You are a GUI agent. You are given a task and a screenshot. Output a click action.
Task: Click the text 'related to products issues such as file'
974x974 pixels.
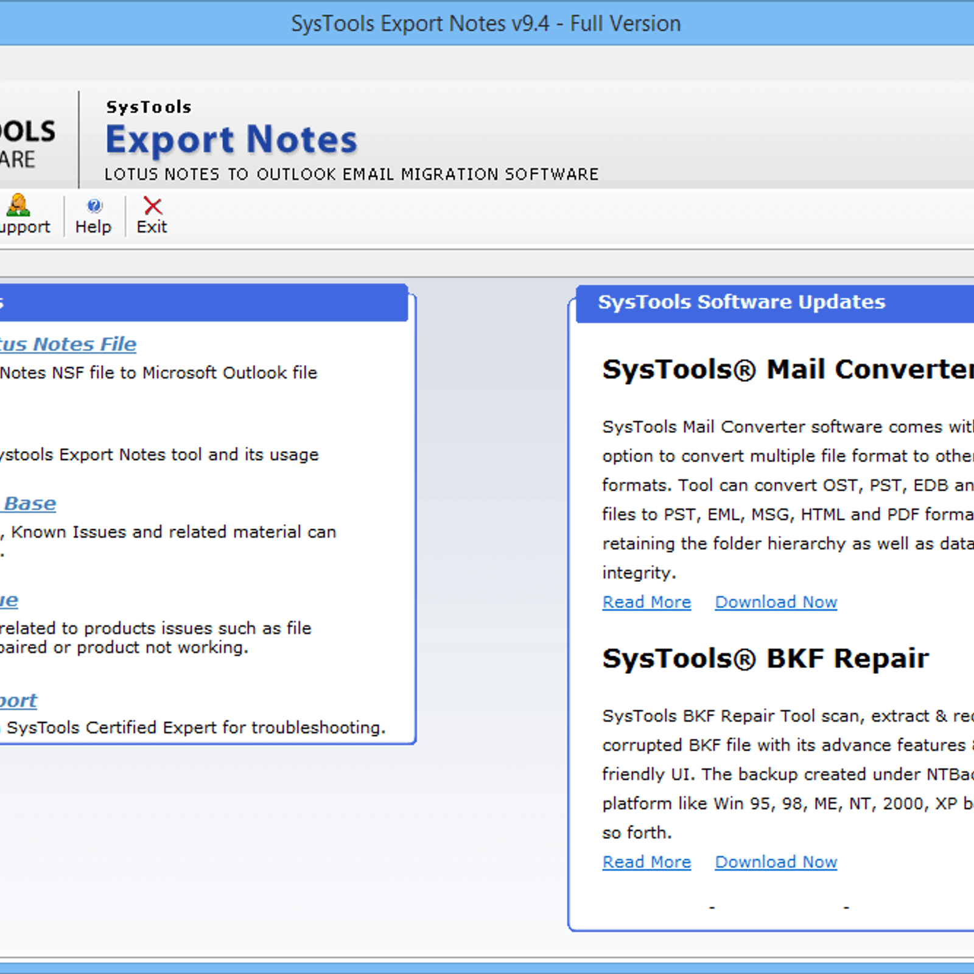pyautogui.click(x=156, y=628)
